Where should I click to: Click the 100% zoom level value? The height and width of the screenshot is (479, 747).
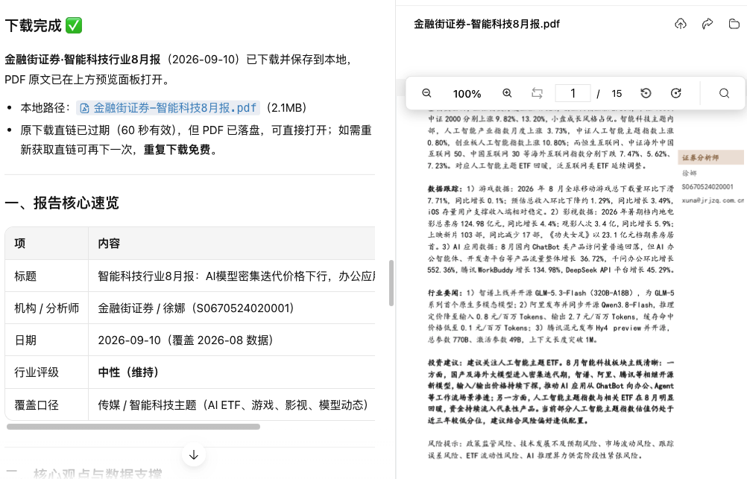(467, 94)
